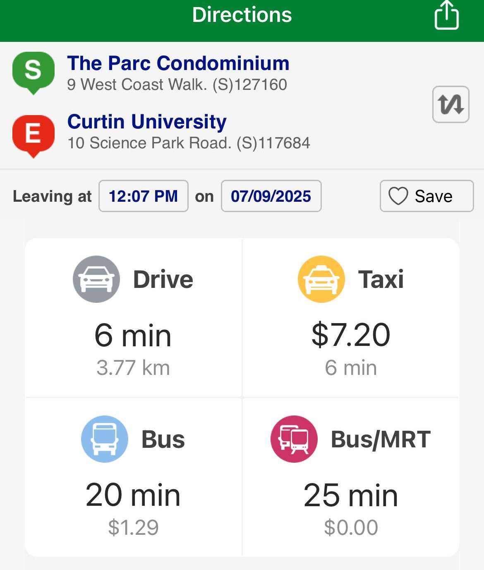Tap 9 West Coast Walk address
This screenshot has height=570, width=484.
click(177, 85)
